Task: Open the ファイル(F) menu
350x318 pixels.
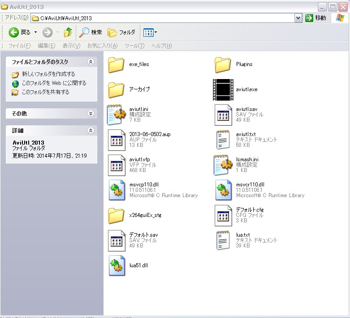Action: point(19,46)
